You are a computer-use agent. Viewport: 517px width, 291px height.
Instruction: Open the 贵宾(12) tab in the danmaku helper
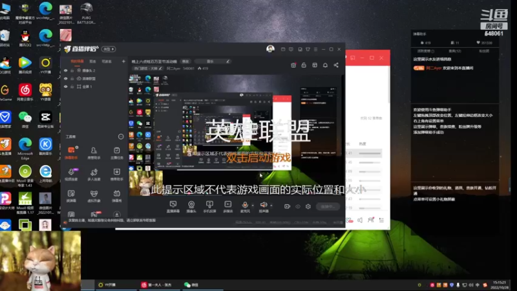(455, 51)
